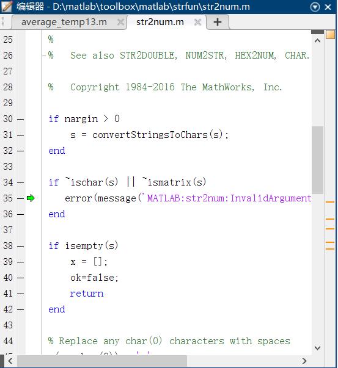Switch to the average_temp13.m tab
The height and width of the screenshot is (368, 338).
64,22
